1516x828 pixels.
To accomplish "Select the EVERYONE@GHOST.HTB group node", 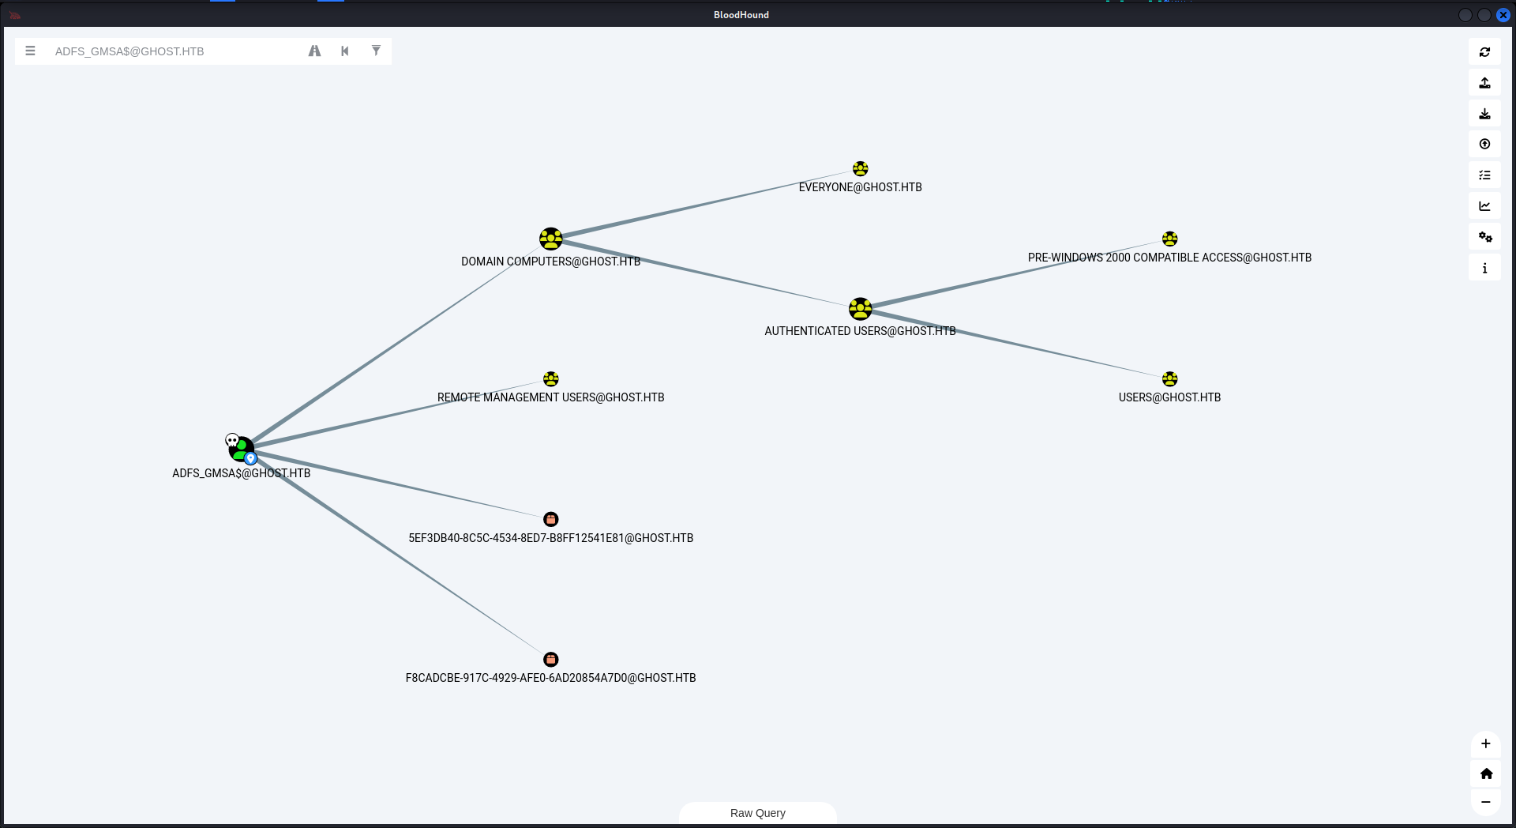I will 861,169.
